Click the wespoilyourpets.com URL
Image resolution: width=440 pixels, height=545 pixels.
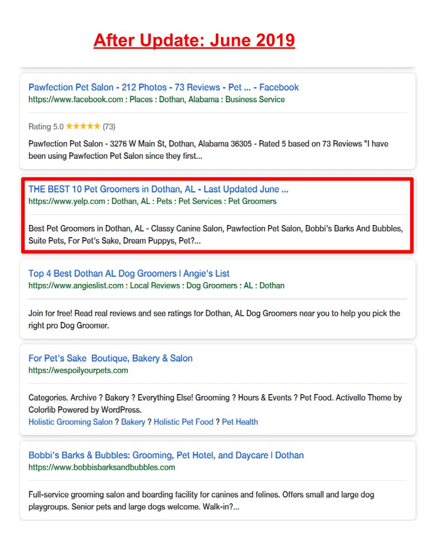coord(78,371)
